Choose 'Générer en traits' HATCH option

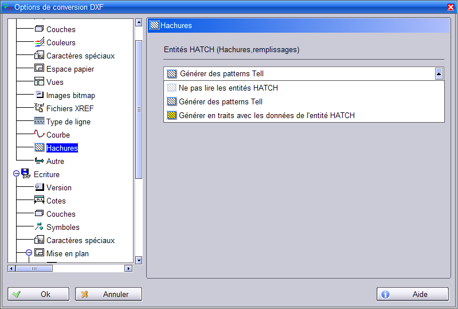click(267, 115)
